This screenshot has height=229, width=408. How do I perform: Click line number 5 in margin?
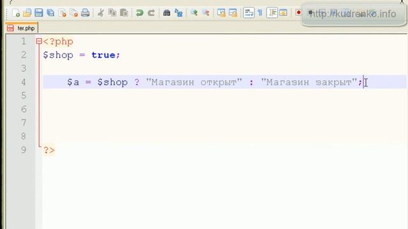click(x=24, y=95)
